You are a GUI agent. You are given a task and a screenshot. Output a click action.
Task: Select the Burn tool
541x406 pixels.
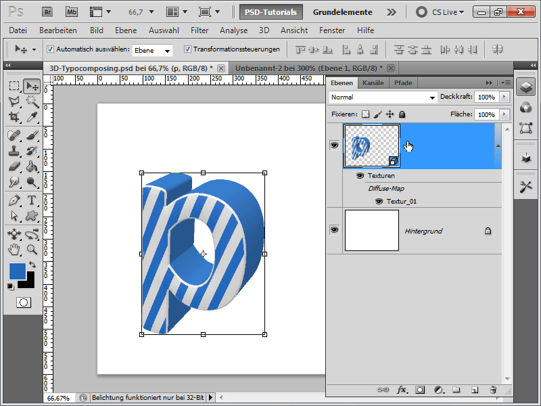coord(32,181)
